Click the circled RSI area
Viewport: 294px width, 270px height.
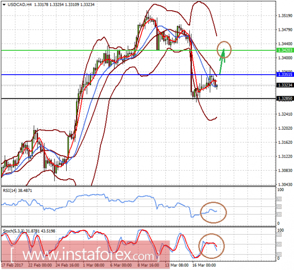(x=214, y=213)
